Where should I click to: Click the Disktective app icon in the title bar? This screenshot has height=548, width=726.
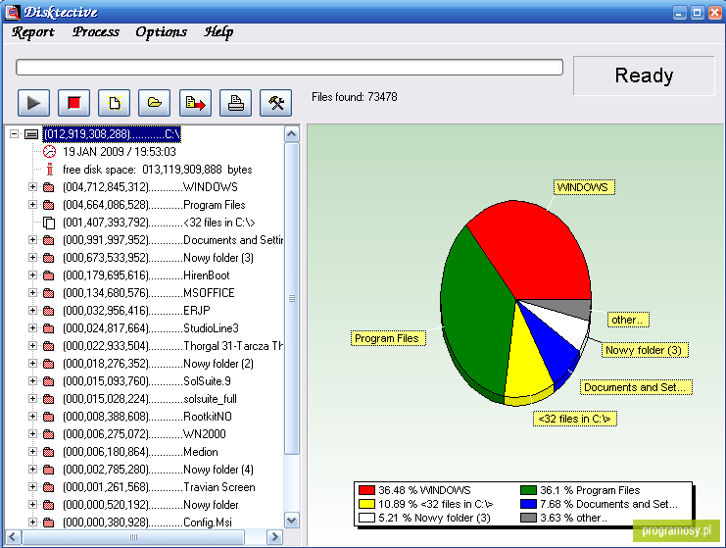(x=13, y=12)
